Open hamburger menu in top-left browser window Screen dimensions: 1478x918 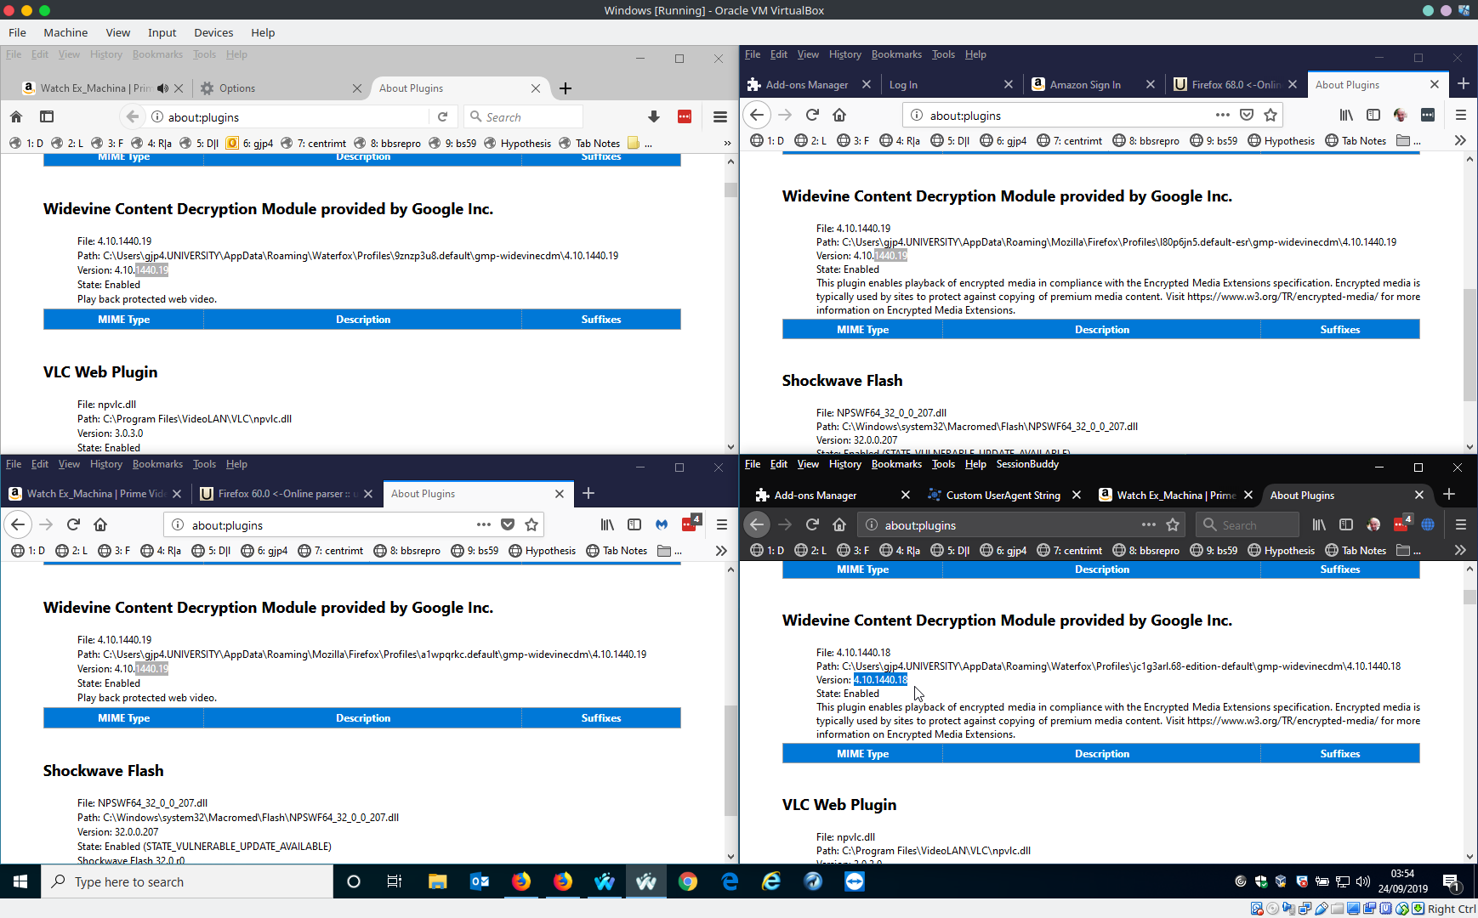[720, 116]
